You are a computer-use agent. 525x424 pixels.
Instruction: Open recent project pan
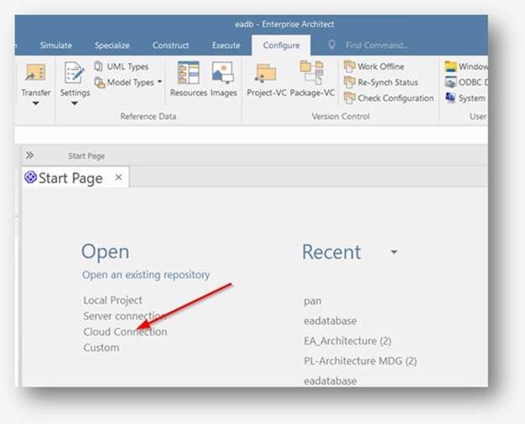[312, 301]
